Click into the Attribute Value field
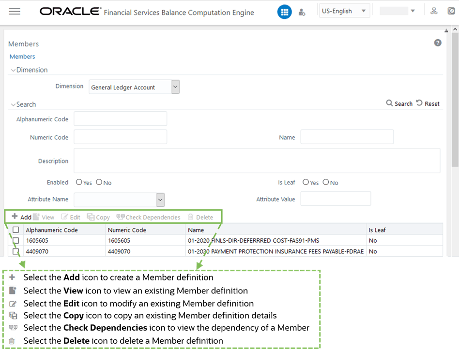459x350 pixels. coord(336,199)
